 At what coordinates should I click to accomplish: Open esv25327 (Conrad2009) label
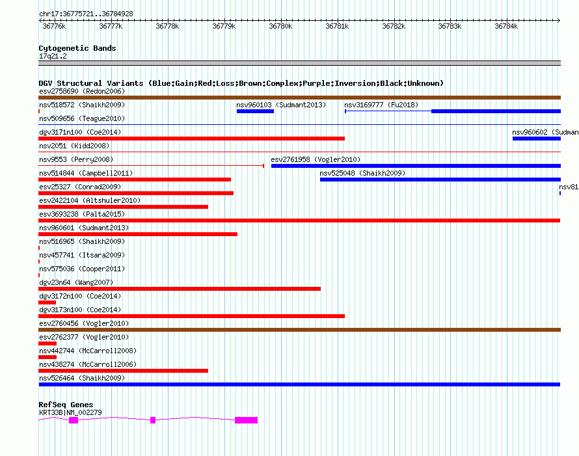(80, 187)
